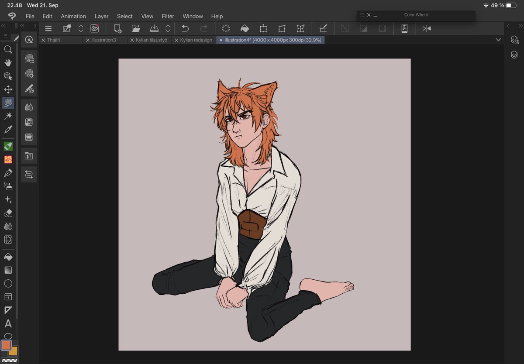Close the Illustration3 tab
The image size is (524, 364).
pos(88,40)
